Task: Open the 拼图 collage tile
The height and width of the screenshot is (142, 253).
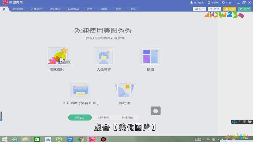Action: (151, 56)
